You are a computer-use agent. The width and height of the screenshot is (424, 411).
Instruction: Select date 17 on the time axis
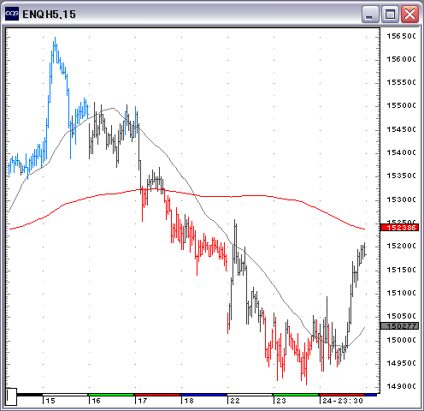(143, 401)
